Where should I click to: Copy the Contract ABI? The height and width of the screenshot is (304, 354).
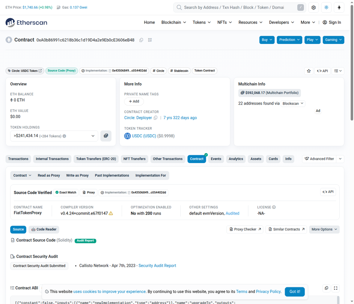tap(327, 288)
